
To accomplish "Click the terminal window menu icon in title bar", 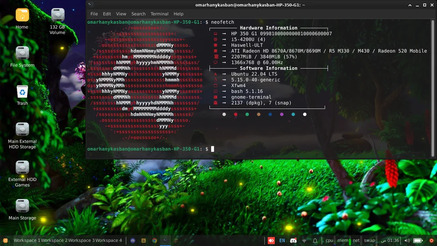I will tap(90, 5).
